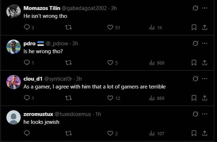Share the zeromustux reply

[205, 133]
